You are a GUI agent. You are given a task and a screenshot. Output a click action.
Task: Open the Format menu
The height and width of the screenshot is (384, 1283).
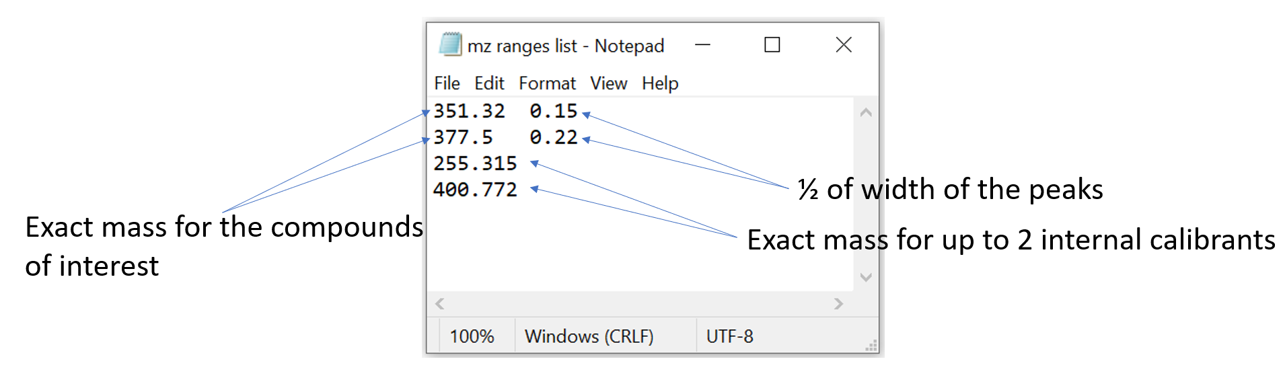[547, 83]
